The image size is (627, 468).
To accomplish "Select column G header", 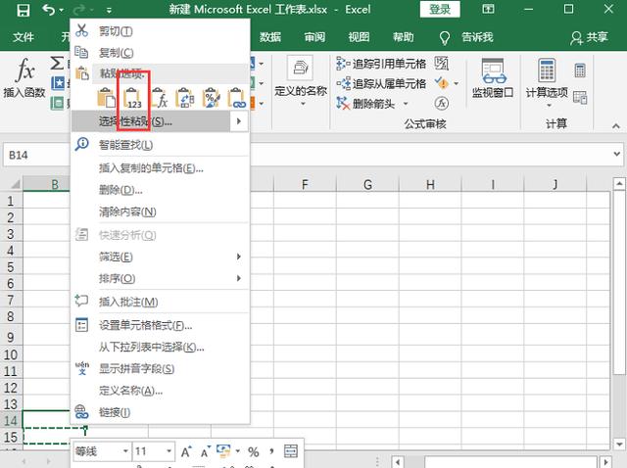I will [x=368, y=185].
